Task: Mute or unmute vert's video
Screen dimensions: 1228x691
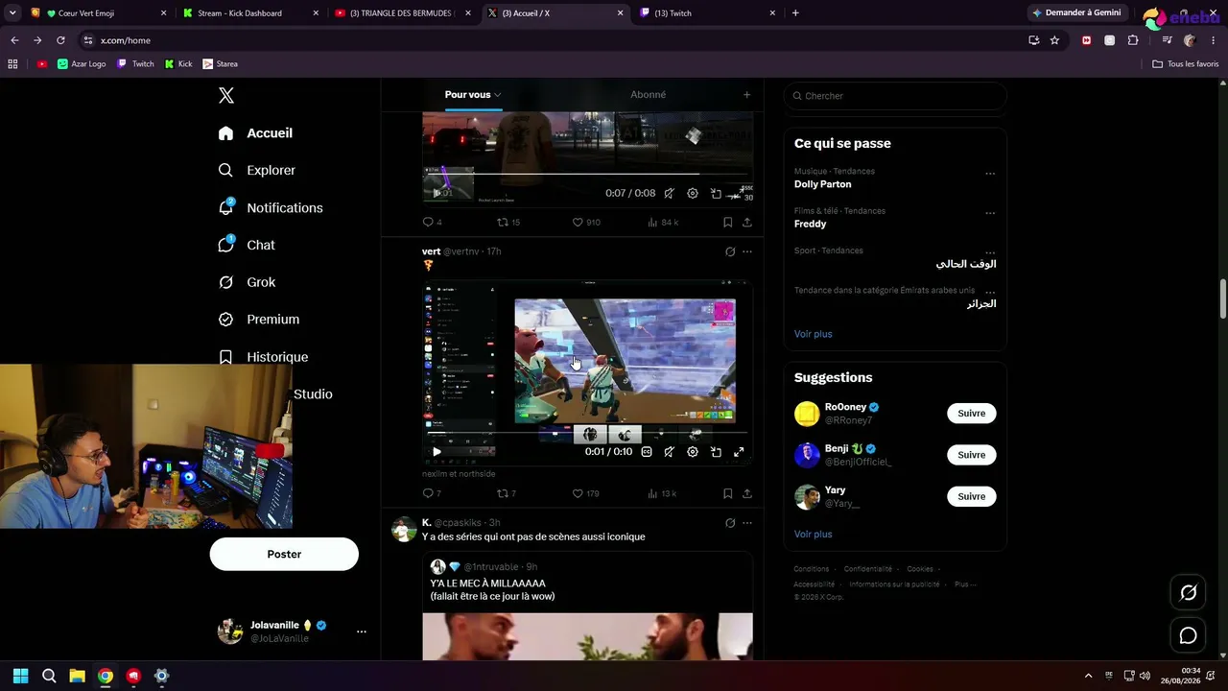Action: pos(670,452)
